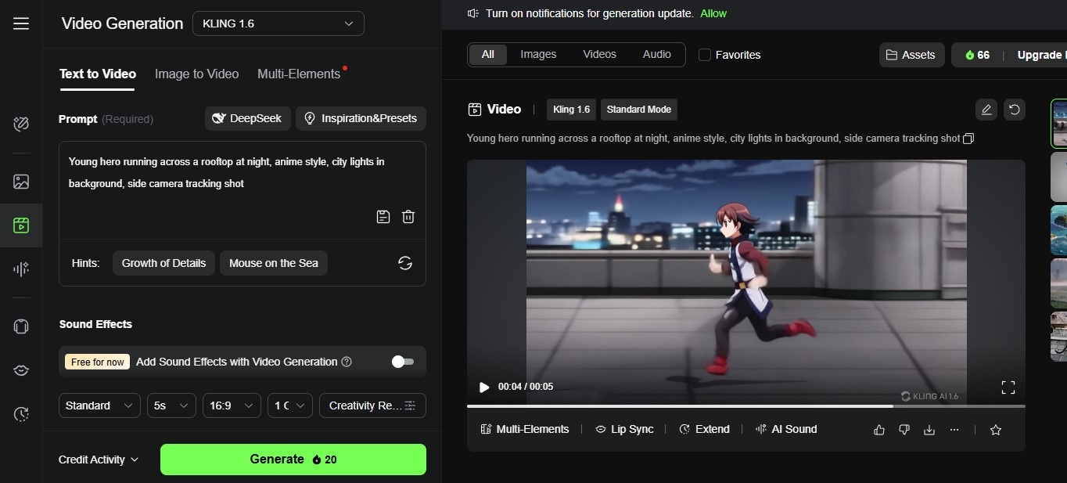Select the first highlighted thumbnail on right
This screenshot has height=483, width=1067.
(1059, 124)
